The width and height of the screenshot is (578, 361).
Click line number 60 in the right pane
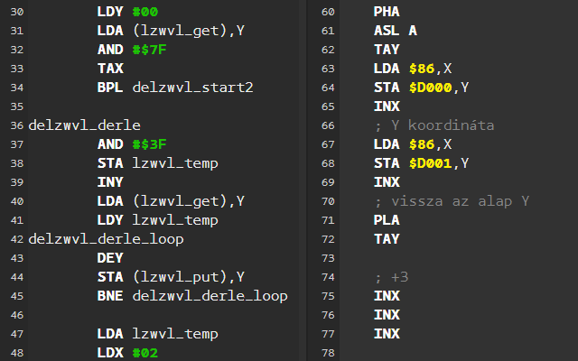(329, 12)
